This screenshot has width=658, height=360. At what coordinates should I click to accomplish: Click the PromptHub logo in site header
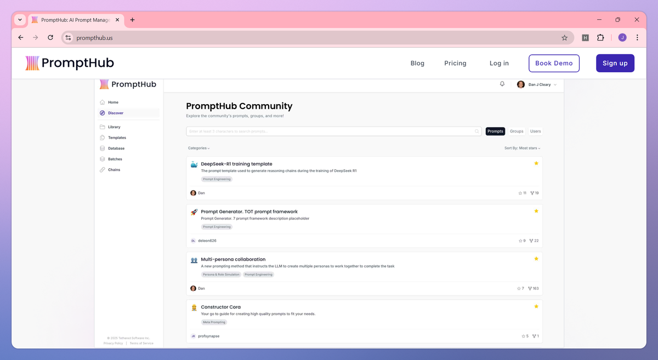(70, 63)
